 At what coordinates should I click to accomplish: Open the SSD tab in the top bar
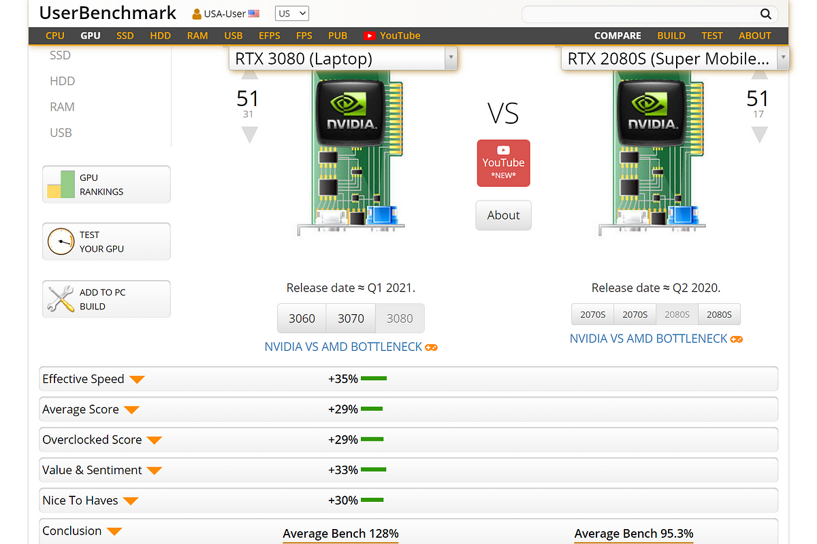pos(125,35)
